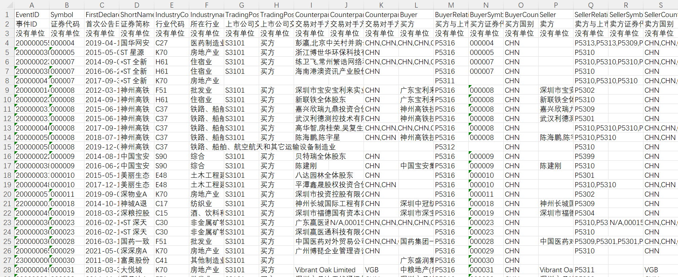The height and width of the screenshot is (277, 678).
Task: Click the 深圳市投资控股有限公 cell
Action: 329,194
